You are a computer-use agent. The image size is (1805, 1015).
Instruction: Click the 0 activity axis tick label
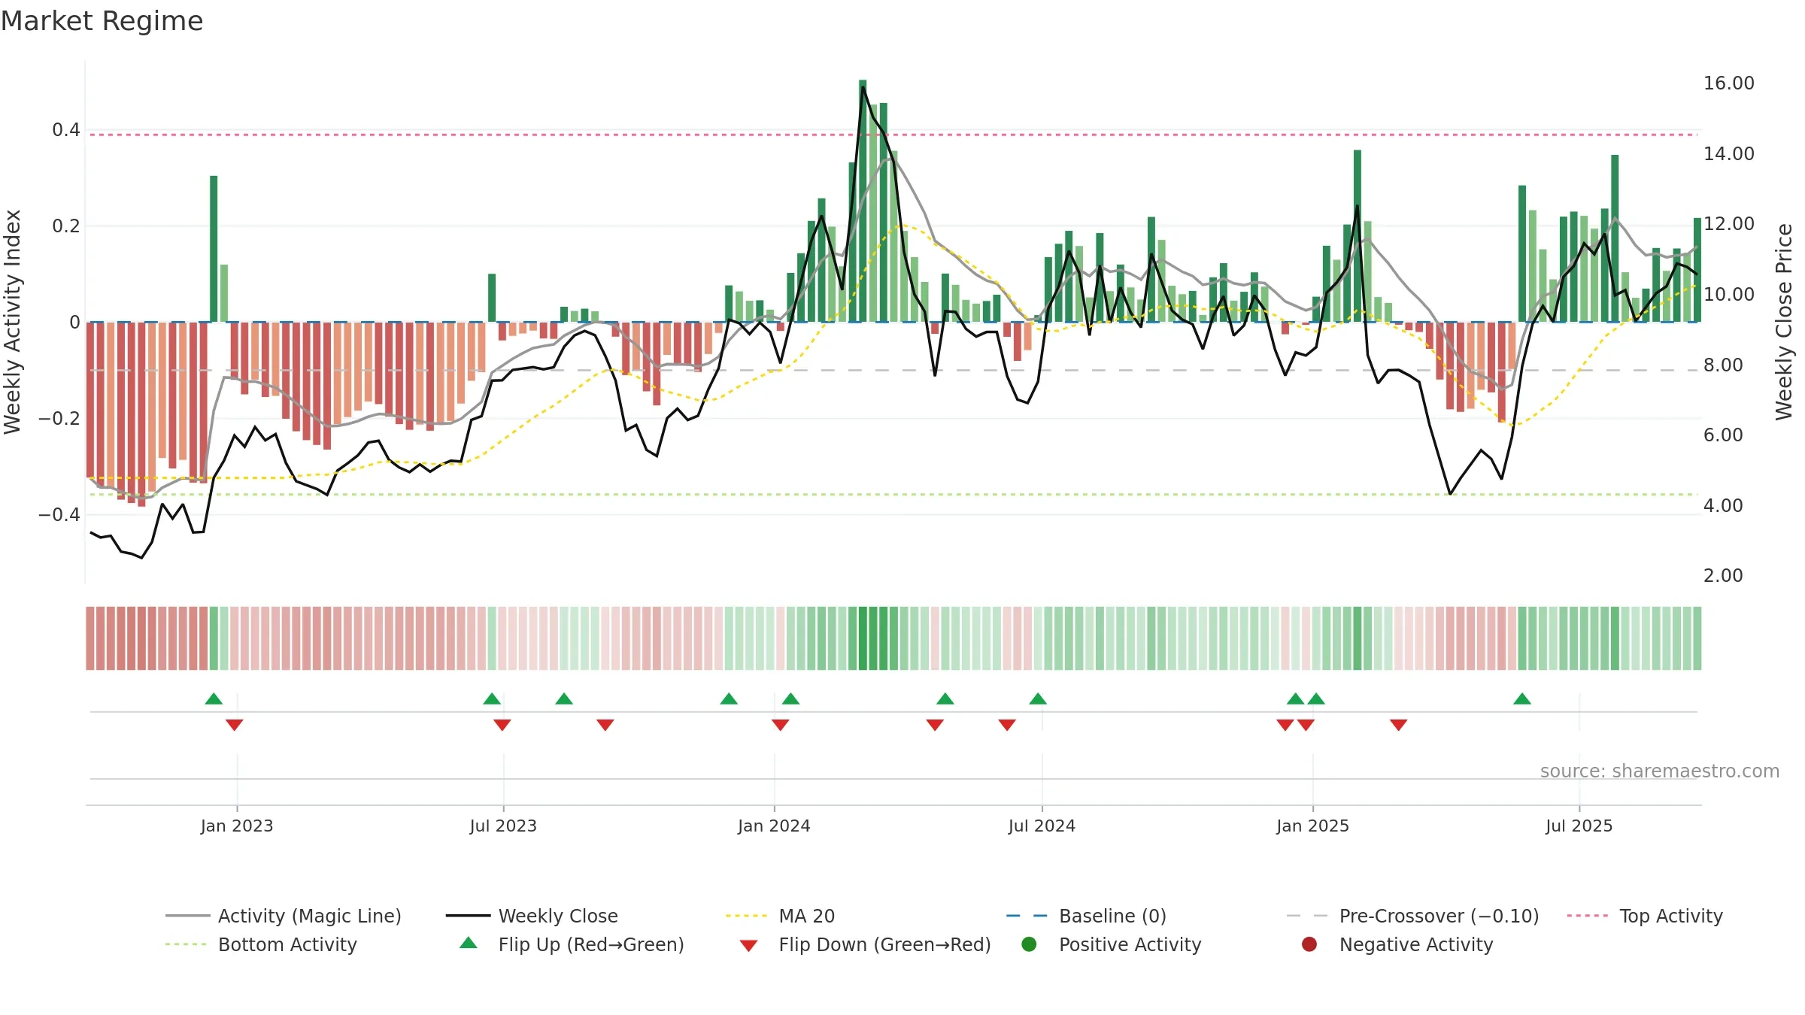[74, 323]
